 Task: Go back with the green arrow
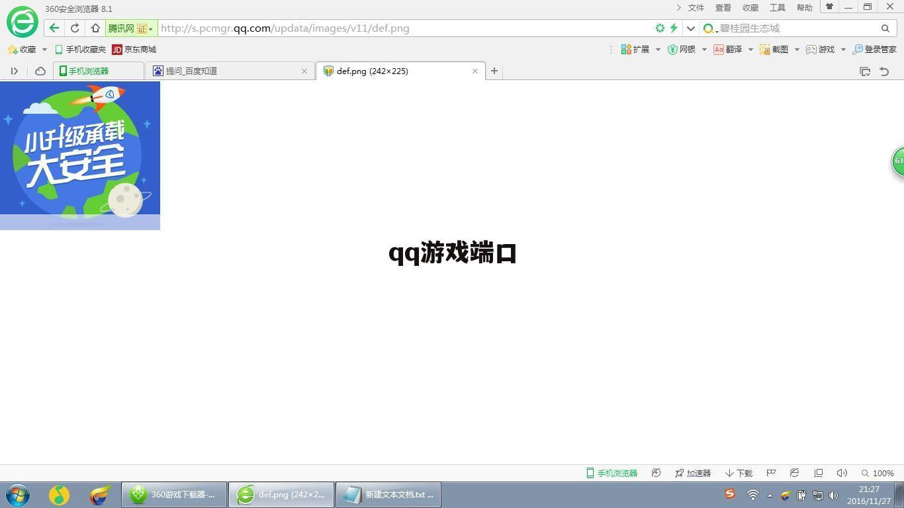[x=54, y=28]
